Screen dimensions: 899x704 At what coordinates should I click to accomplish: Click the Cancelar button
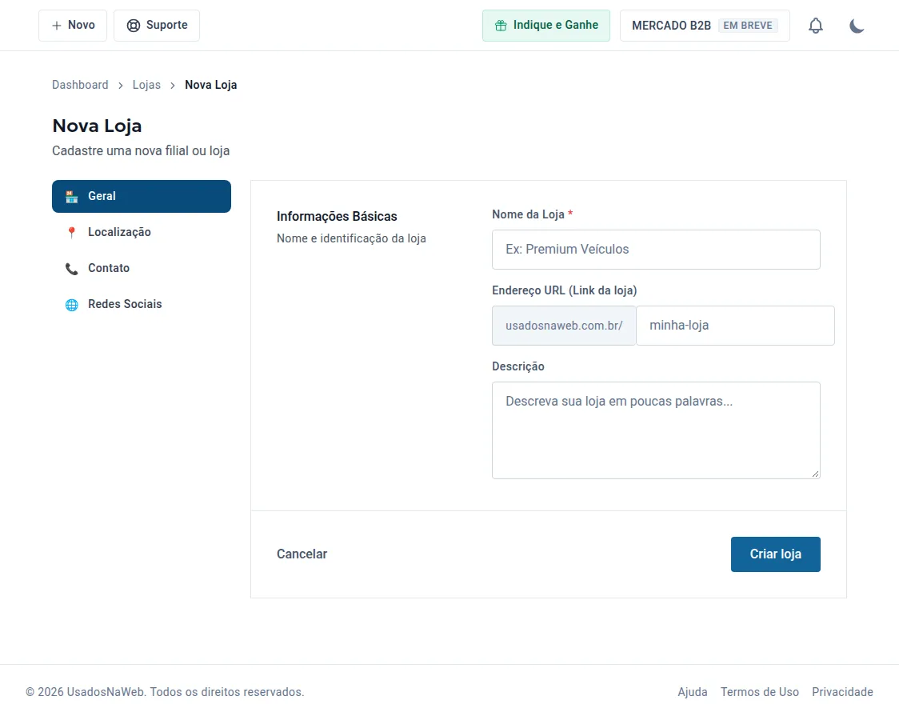302,554
